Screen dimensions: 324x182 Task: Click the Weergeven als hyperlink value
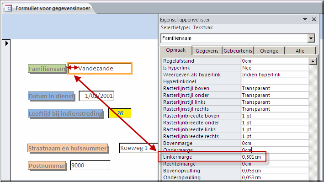tap(275, 75)
